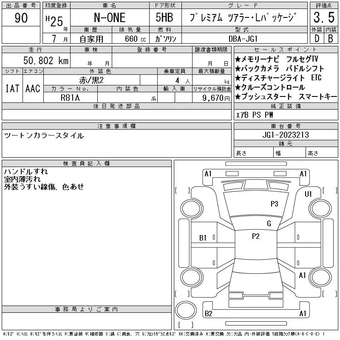Click the 初度登録 header
This screenshot has height=340, width=340.
56,6
